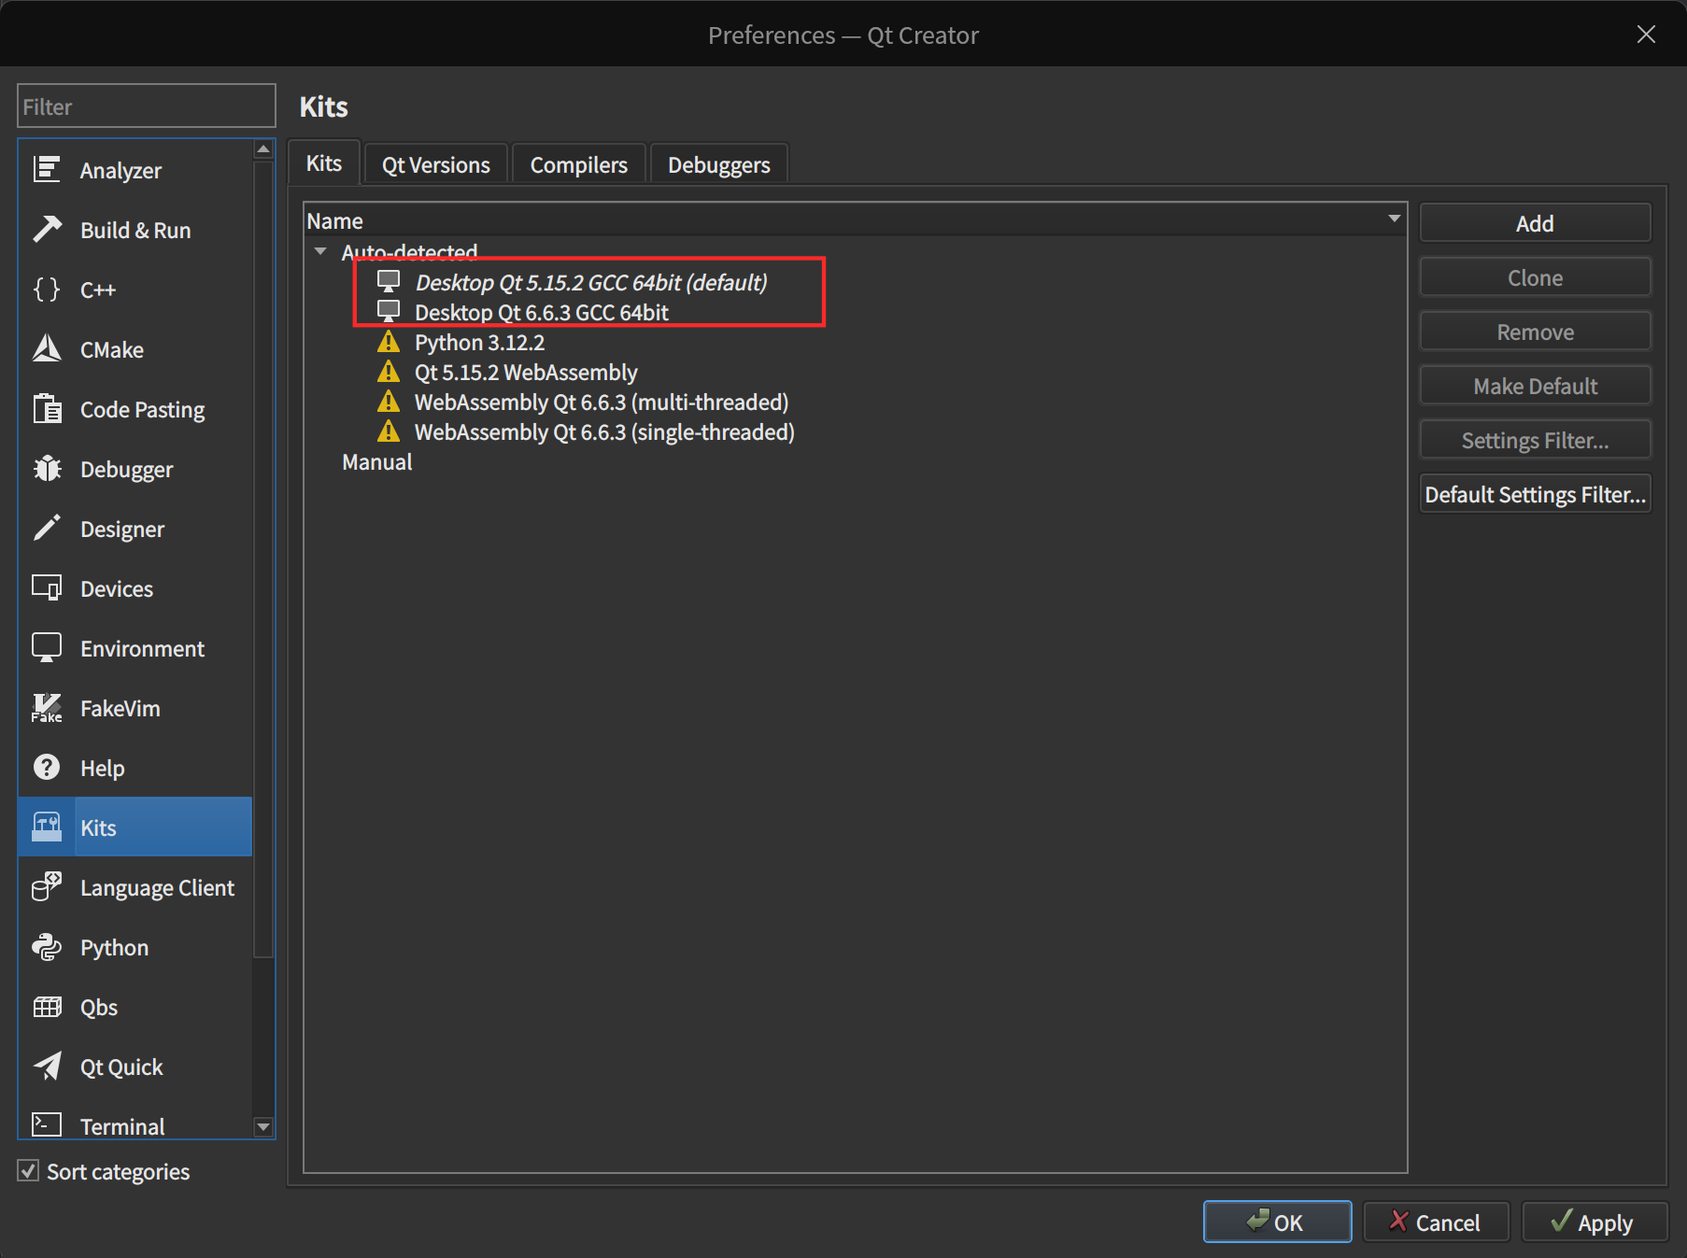
Task: Select the Terminal prompt icon
Action: [47, 1124]
